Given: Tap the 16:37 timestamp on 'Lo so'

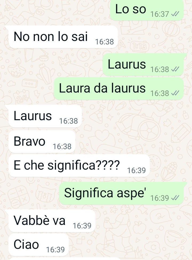Looking at the screenshot, I should coord(160,14).
